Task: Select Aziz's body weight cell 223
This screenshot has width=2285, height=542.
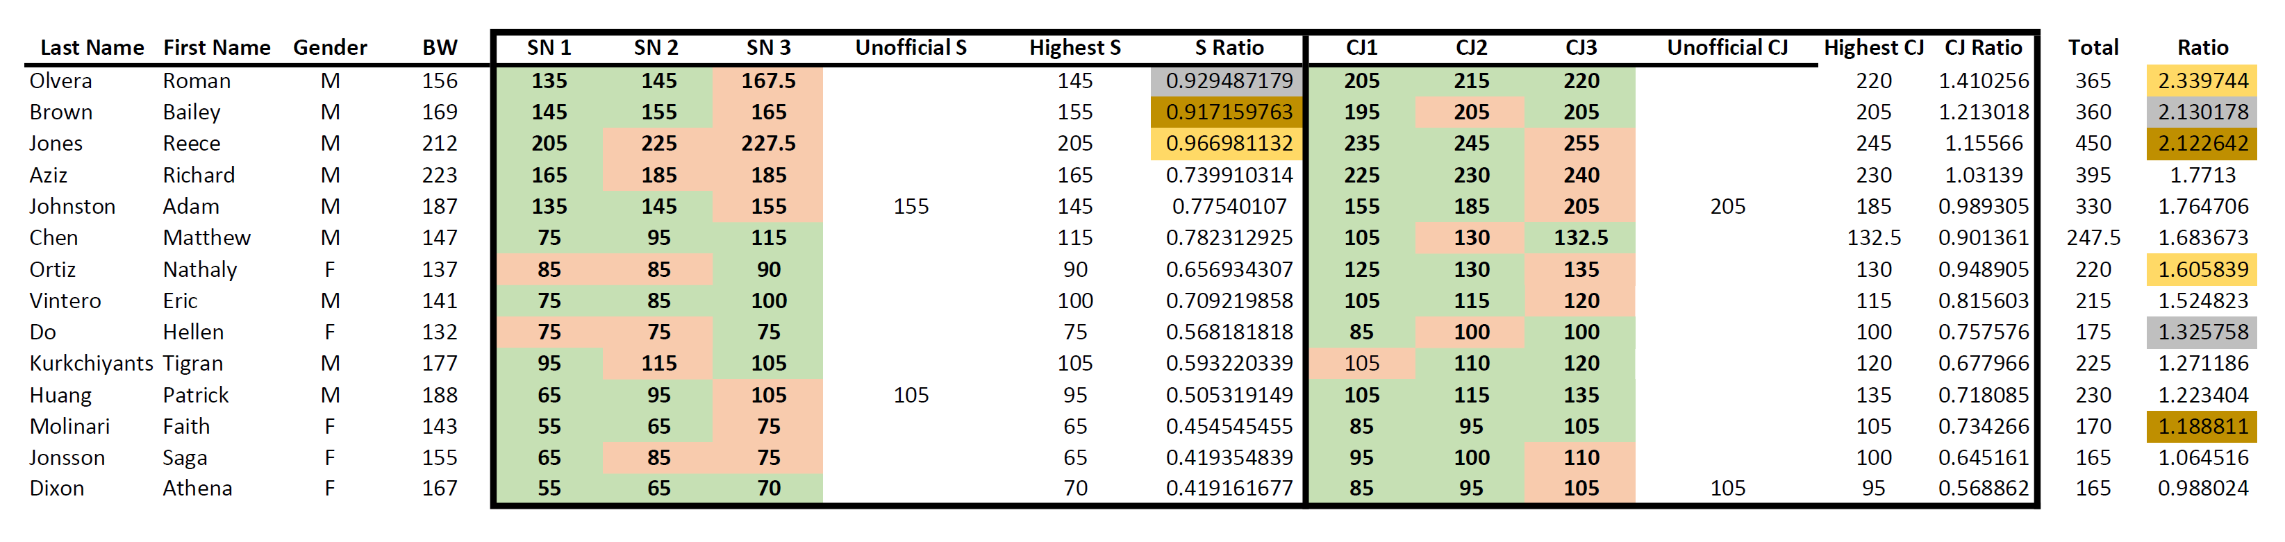Action: click(x=440, y=176)
